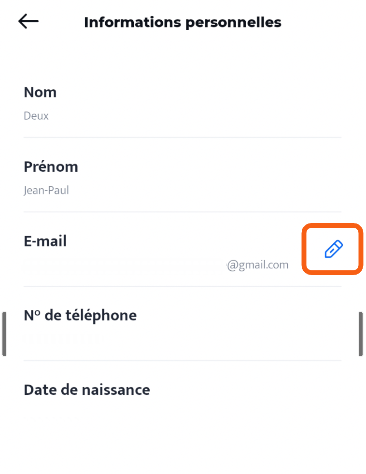Select the Nom field label
The height and width of the screenshot is (474, 366).
(x=40, y=92)
